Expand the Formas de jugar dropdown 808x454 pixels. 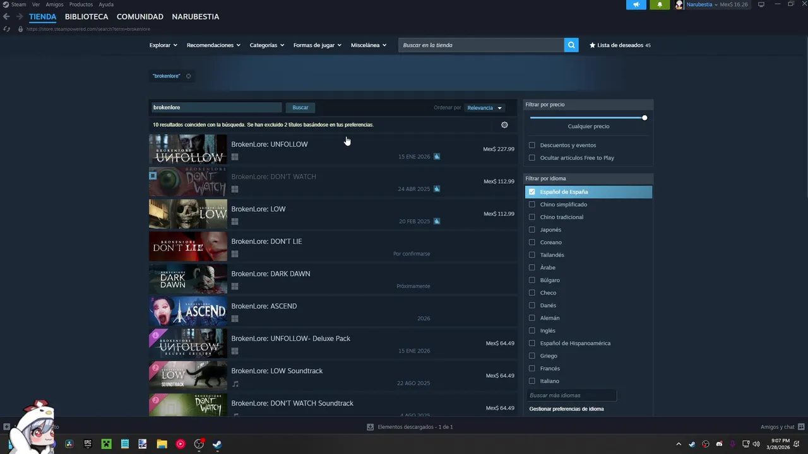coord(317,45)
